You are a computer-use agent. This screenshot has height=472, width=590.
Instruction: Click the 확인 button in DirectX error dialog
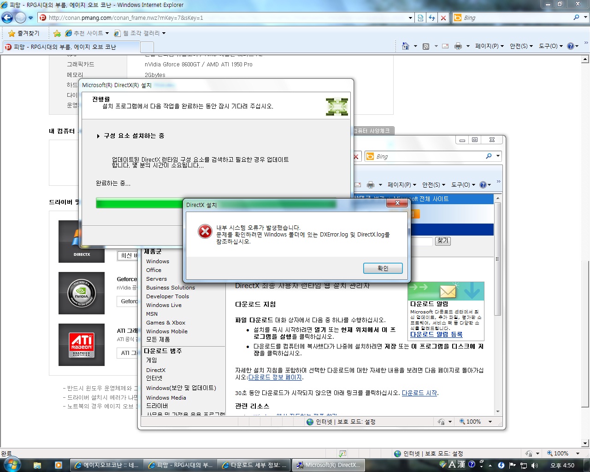tap(383, 268)
